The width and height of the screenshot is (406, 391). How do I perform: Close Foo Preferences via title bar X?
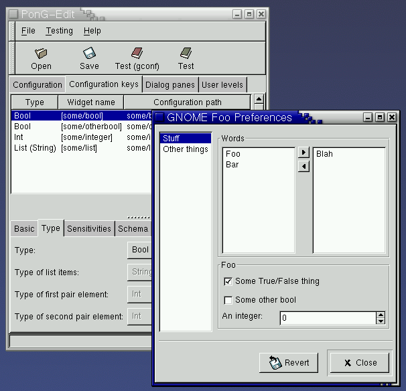[x=392, y=117]
